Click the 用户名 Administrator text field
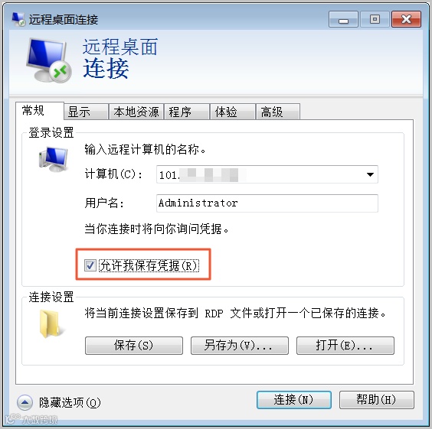Viewport: 432px width, 429px height. point(267,203)
